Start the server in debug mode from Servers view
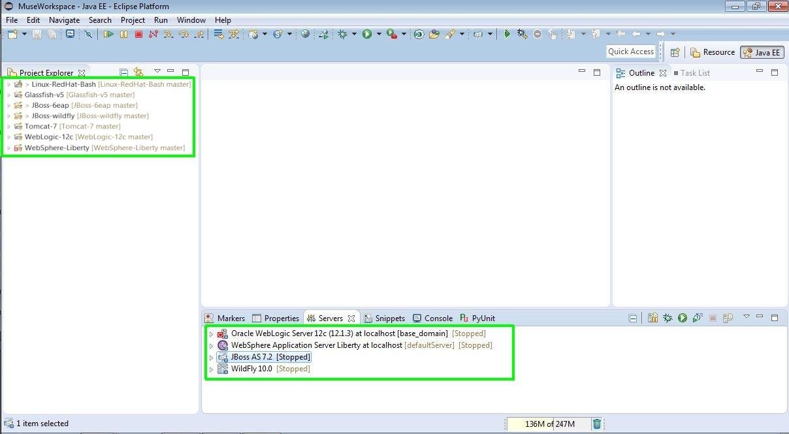This screenshot has height=434, width=789. [x=668, y=318]
